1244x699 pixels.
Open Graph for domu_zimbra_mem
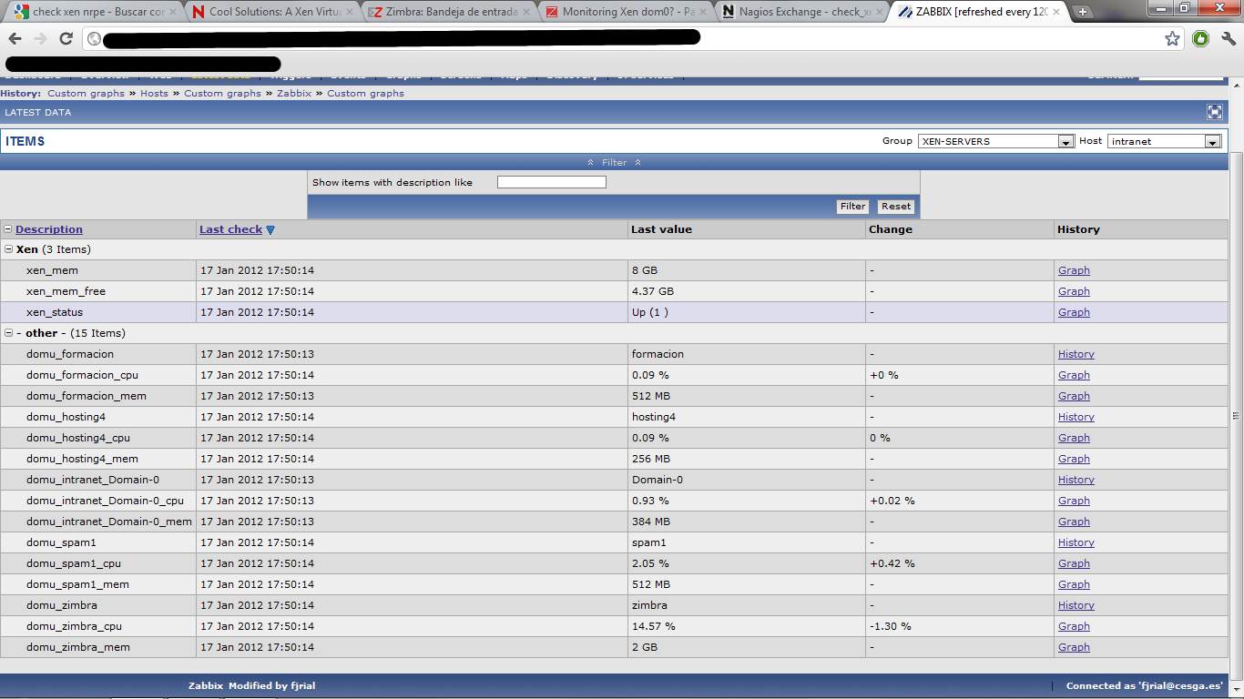1074,647
